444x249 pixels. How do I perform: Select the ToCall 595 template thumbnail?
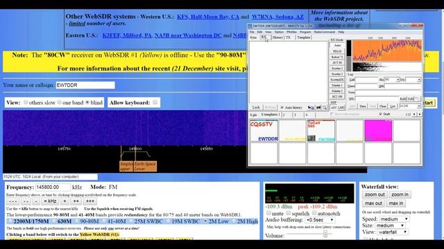tap(321, 131)
